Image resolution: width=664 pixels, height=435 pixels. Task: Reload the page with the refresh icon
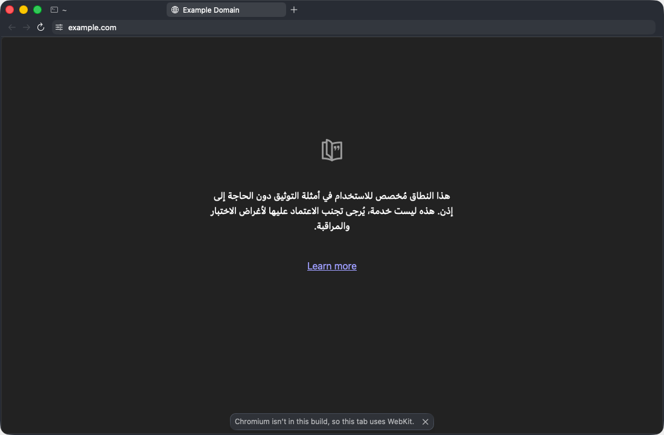click(40, 27)
